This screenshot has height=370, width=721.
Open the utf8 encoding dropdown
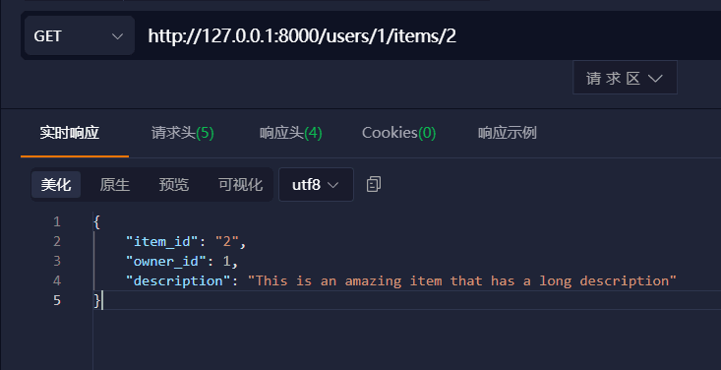click(x=316, y=185)
